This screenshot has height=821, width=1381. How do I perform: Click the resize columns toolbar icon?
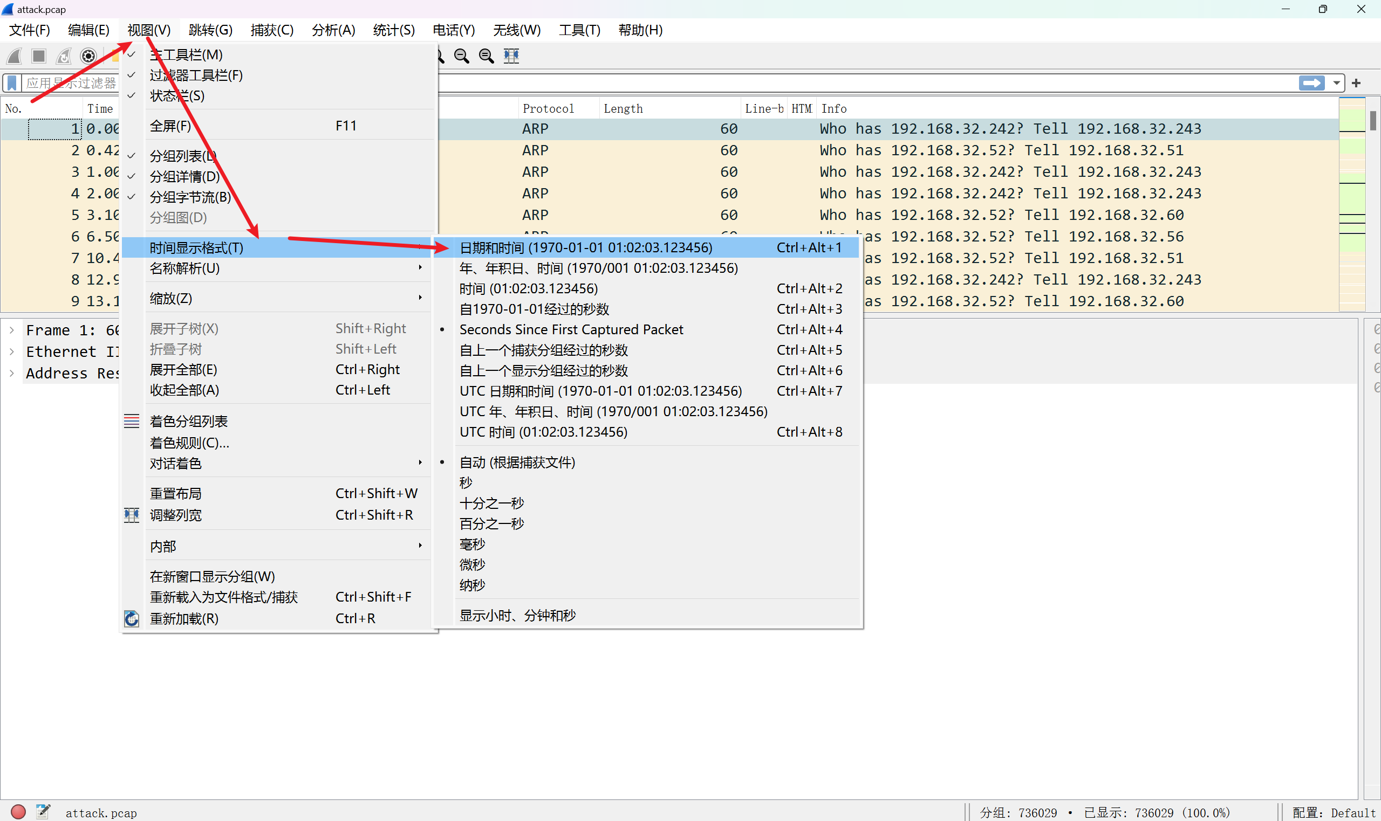tap(511, 56)
